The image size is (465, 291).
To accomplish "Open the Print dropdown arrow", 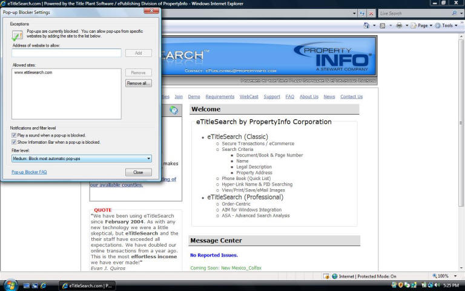I will (407, 25).
